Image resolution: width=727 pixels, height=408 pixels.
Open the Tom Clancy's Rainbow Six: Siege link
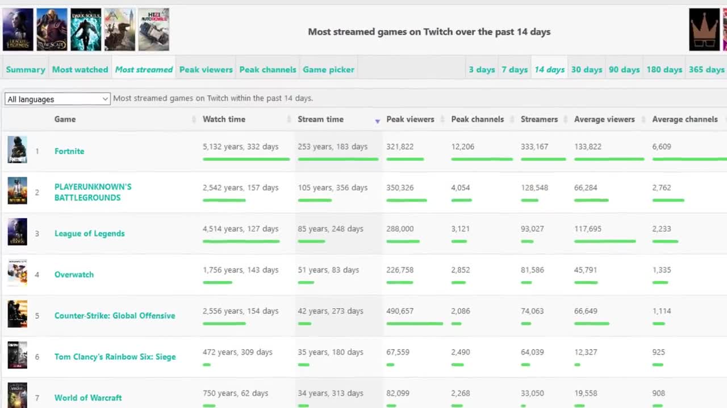(115, 356)
